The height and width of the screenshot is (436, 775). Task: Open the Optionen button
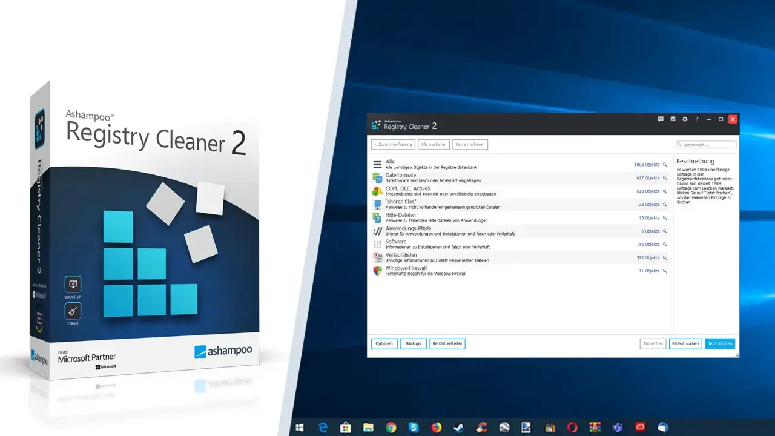[x=384, y=343]
